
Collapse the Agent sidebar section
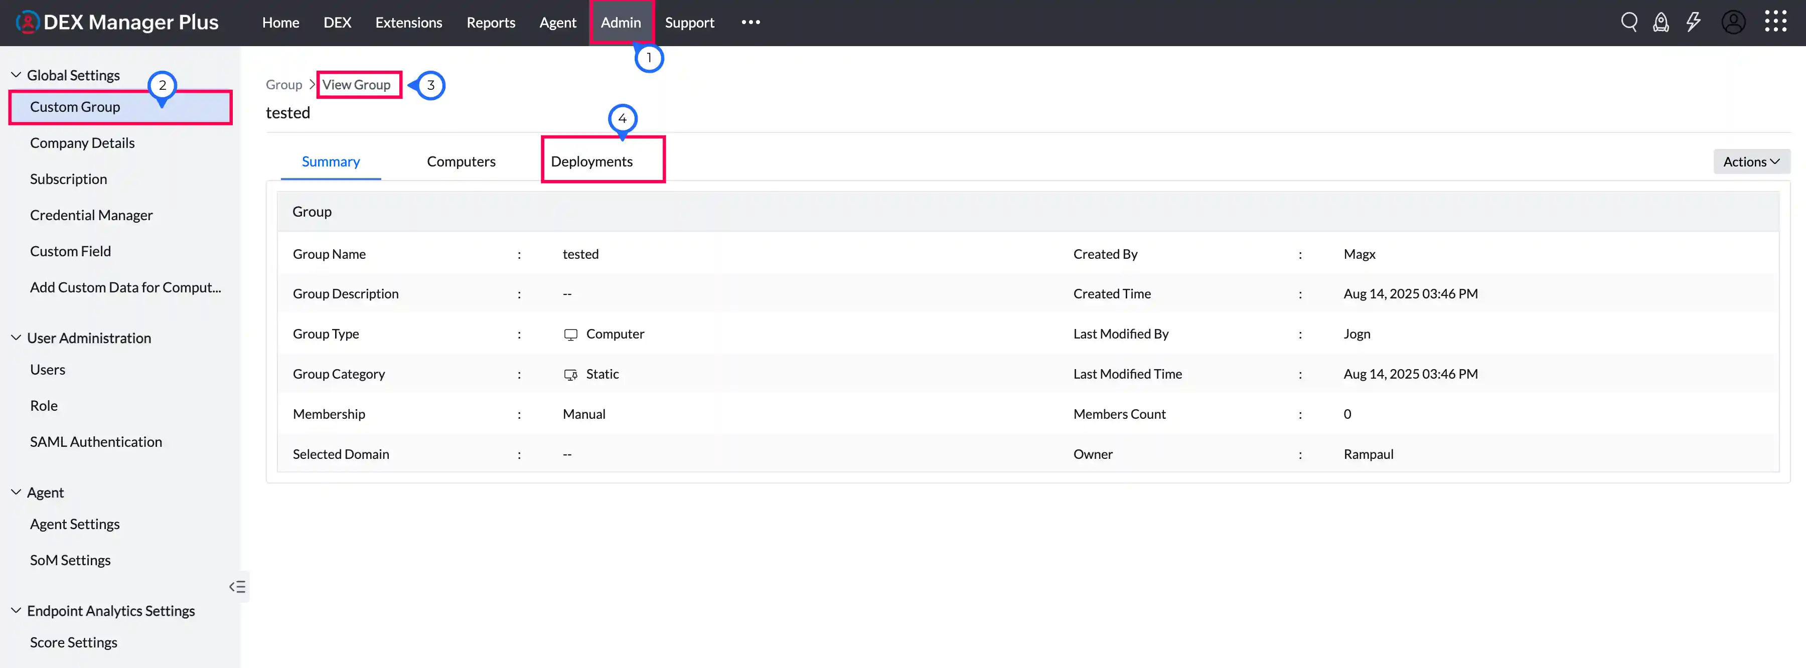(16, 492)
